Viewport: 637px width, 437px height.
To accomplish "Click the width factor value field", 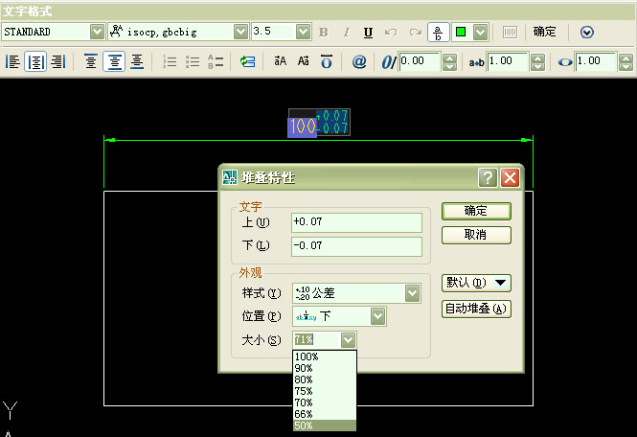I will [596, 61].
